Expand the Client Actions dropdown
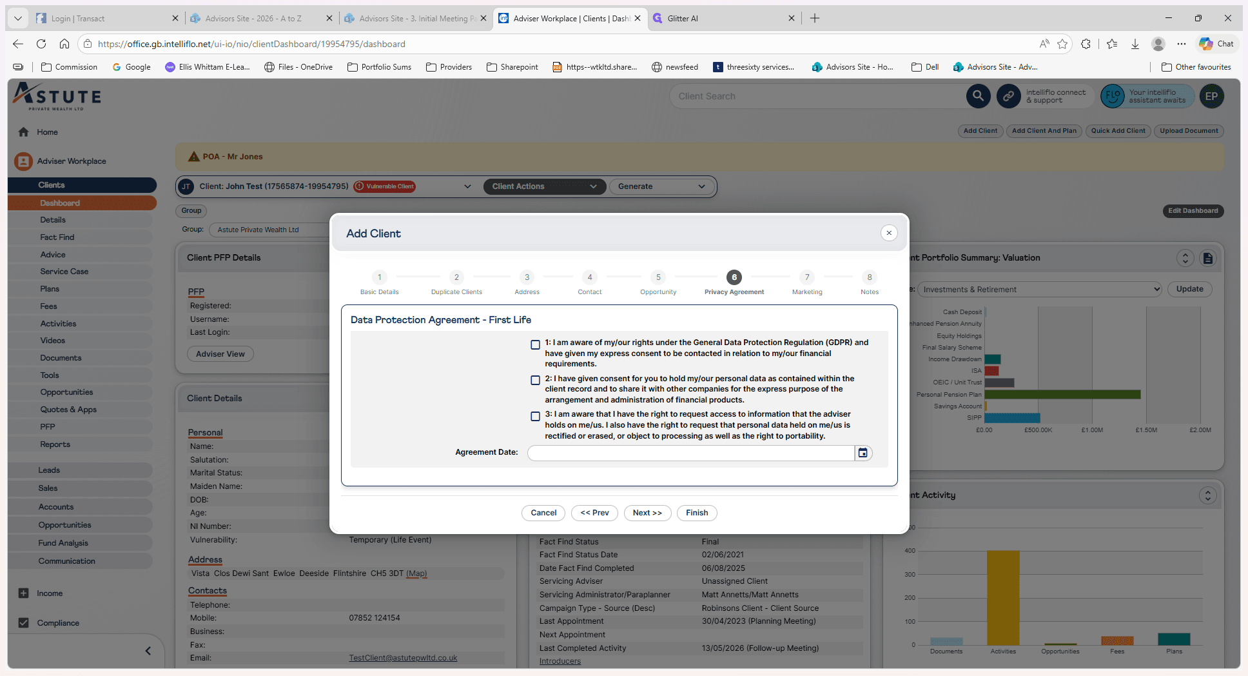This screenshot has width=1248, height=676. (544, 186)
